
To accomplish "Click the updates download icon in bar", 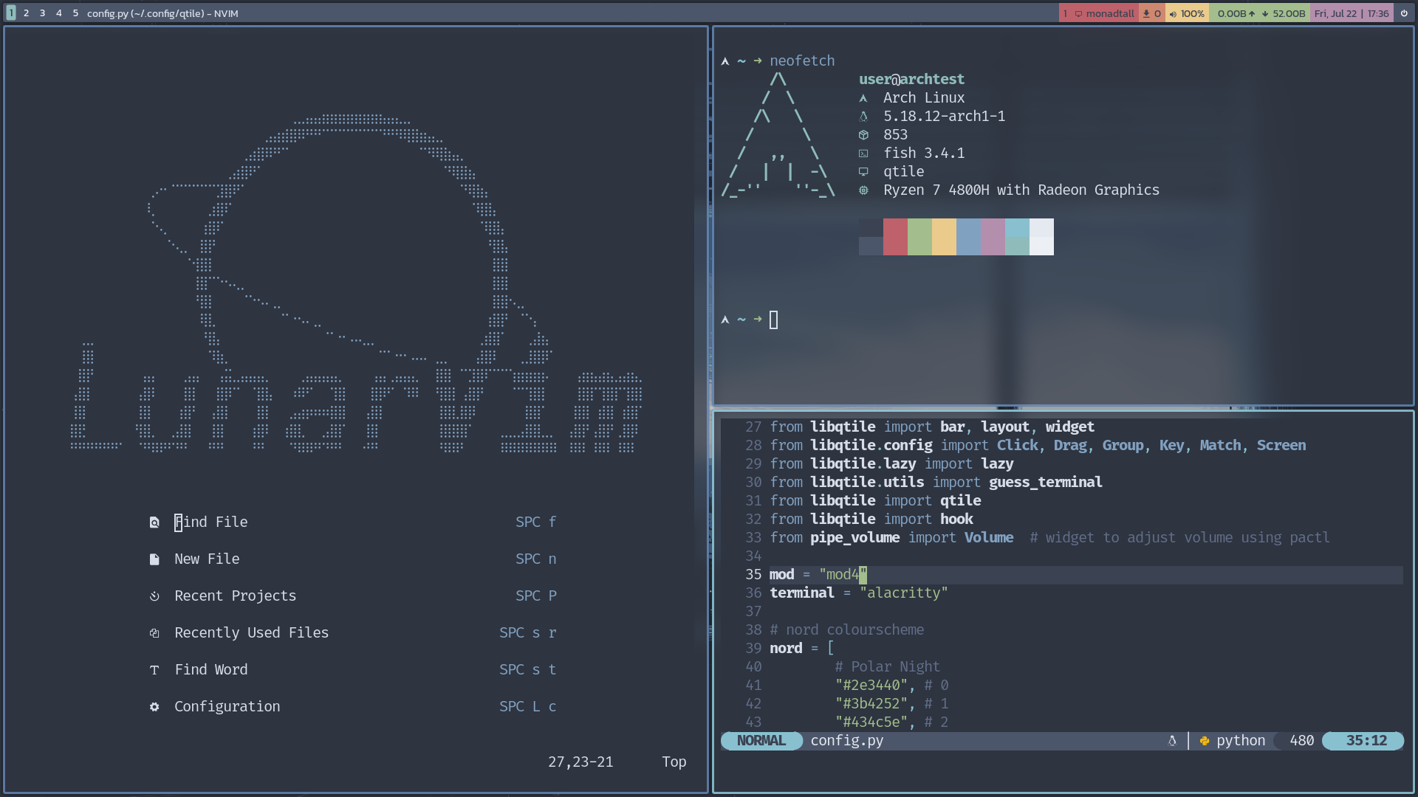I will (x=1146, y=13).
